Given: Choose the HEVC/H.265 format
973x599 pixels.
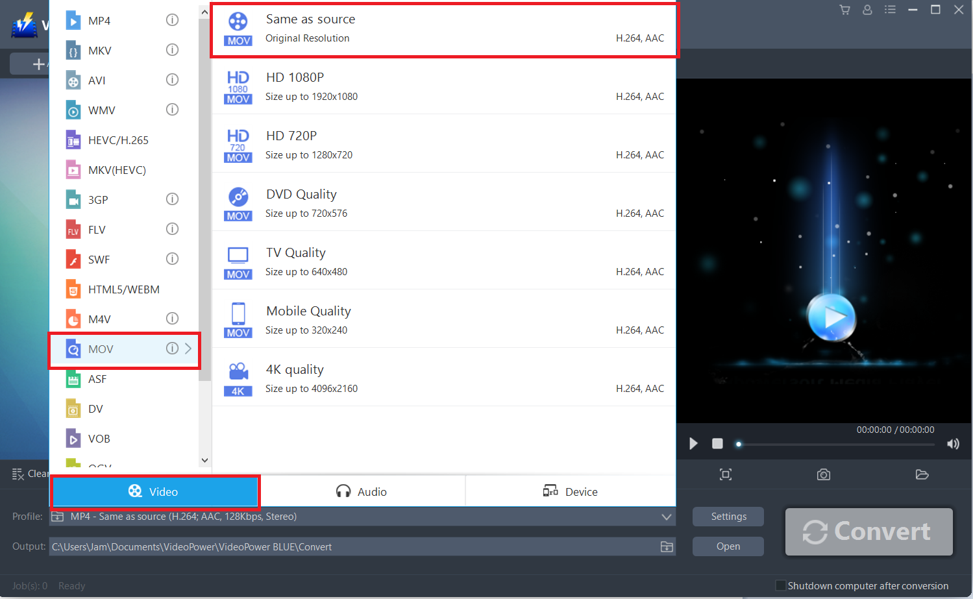Looking at the screenshot, I should 123,140.
